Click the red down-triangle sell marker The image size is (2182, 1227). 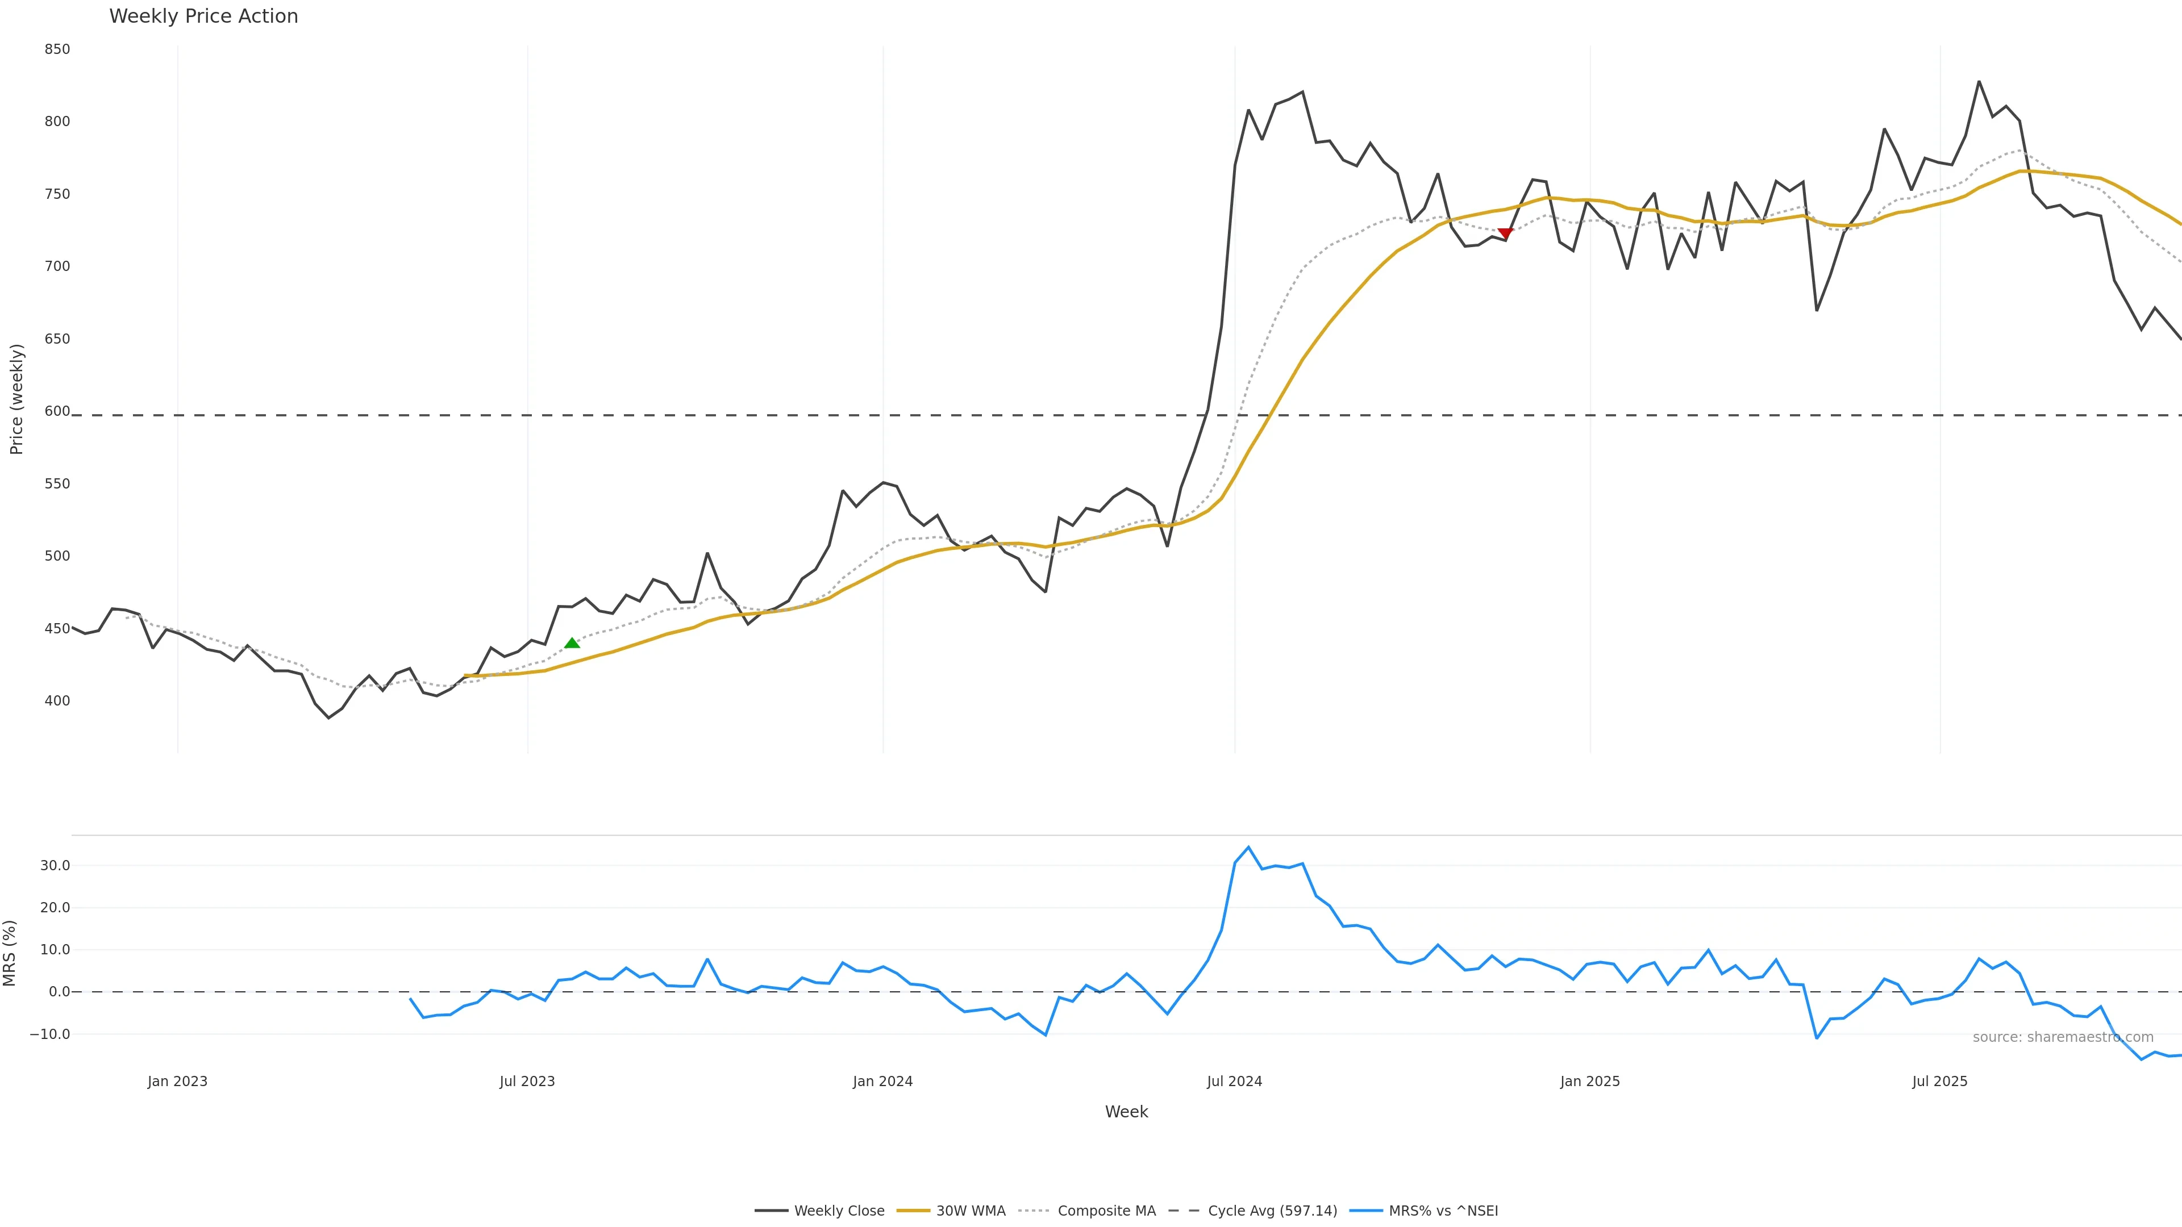1505,233
